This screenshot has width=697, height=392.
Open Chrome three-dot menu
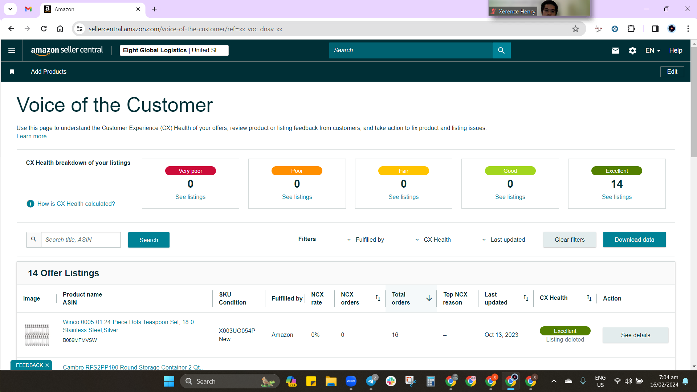pyautogui.click(x=688, y=29)
